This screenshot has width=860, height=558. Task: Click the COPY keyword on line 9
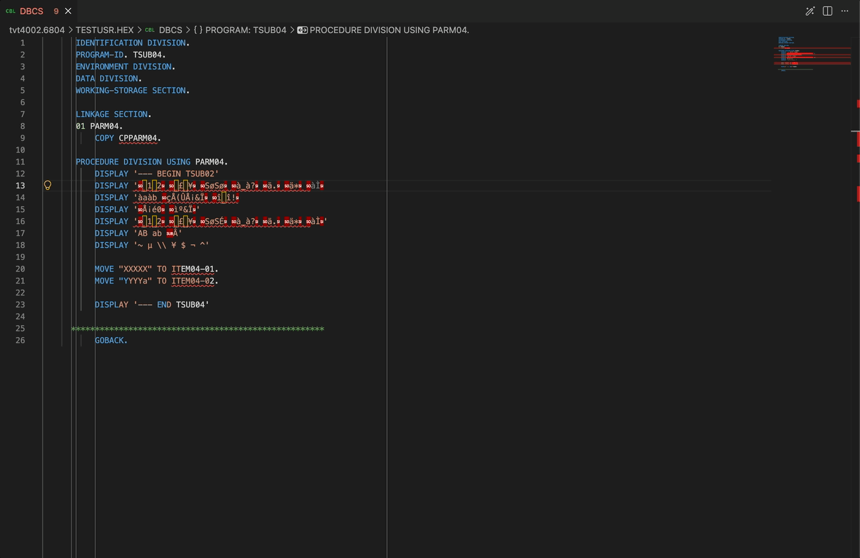(x=105, y=138)
